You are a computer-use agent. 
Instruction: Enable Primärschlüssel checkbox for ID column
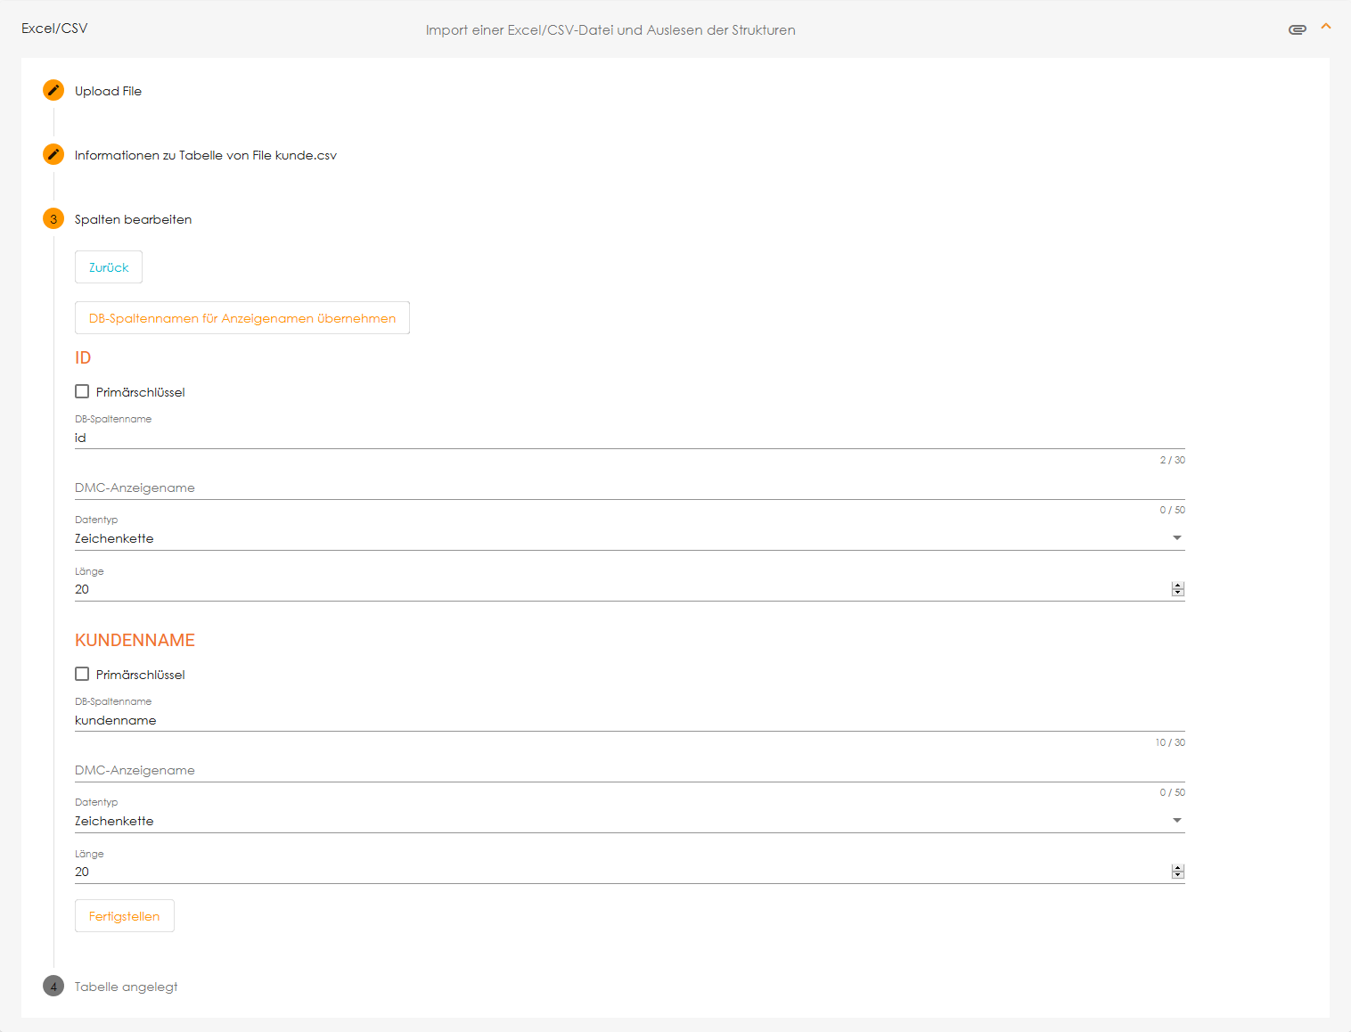(x=82, y=391)
